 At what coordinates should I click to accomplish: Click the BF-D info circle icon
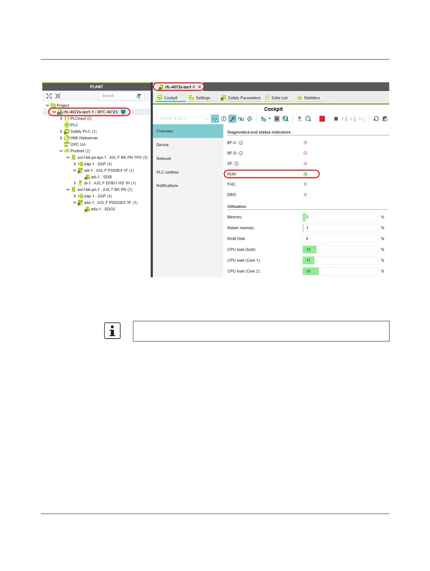pyautogui.click(x=241, y=153)
